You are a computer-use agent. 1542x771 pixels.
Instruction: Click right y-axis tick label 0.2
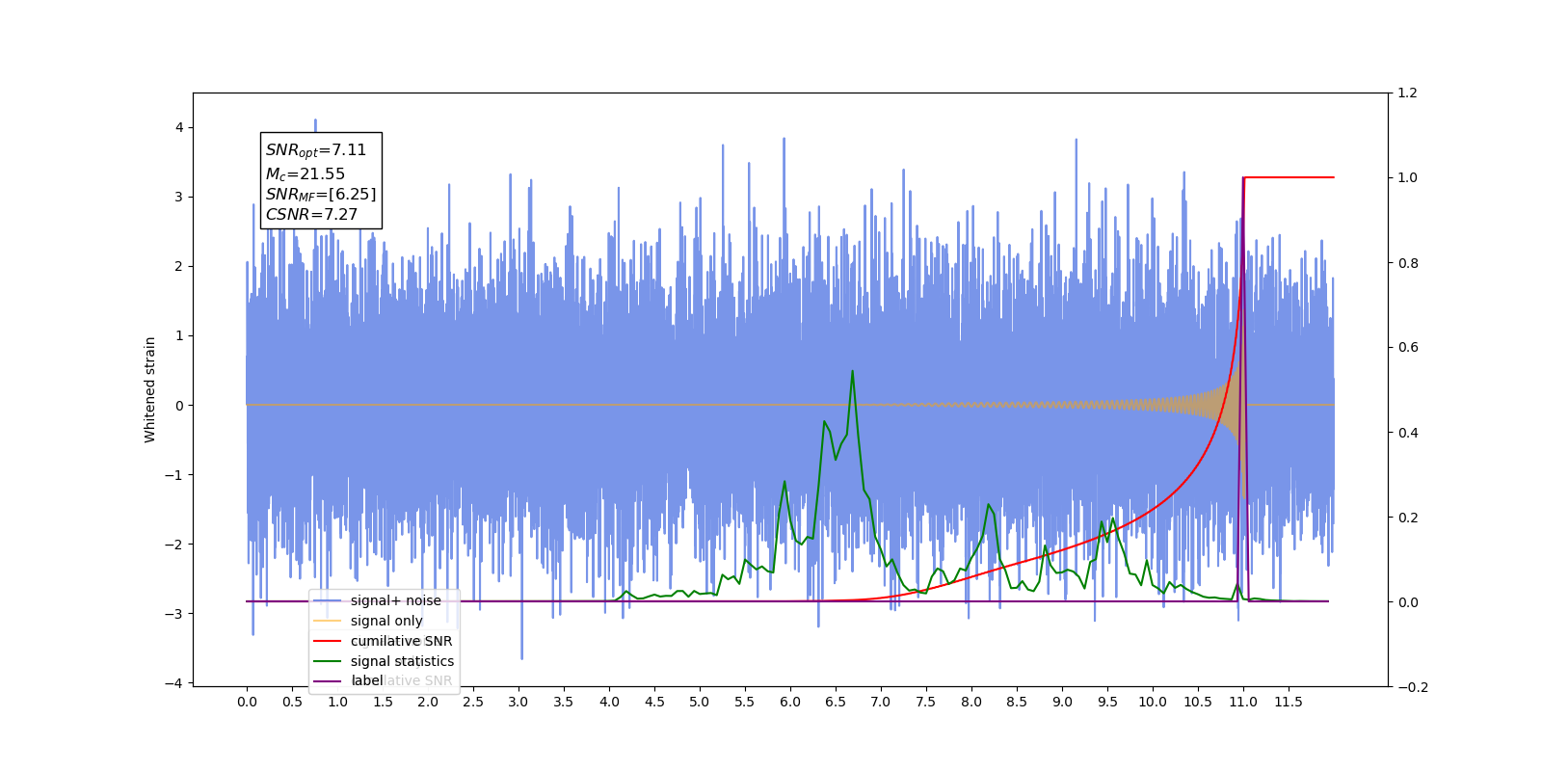pos(1407,518)
